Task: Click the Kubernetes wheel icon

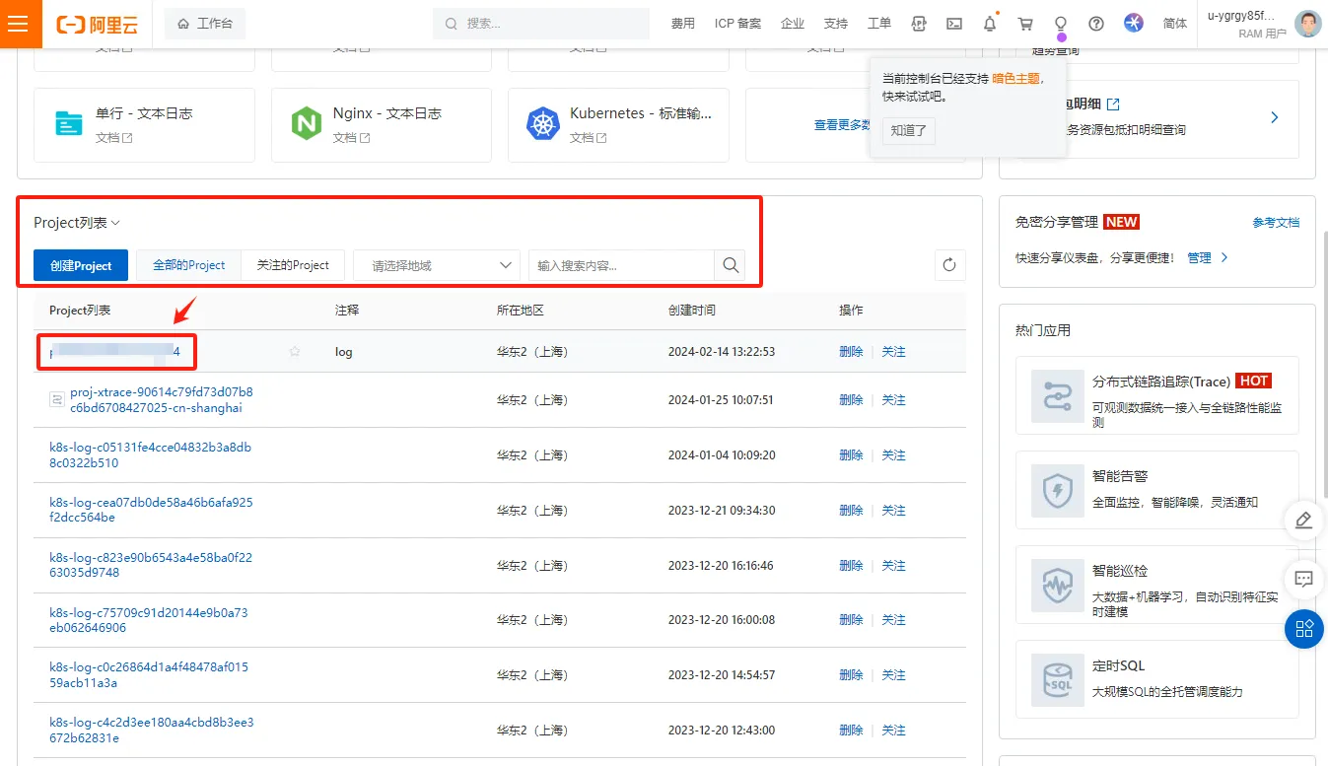Action: coord(543,124)
